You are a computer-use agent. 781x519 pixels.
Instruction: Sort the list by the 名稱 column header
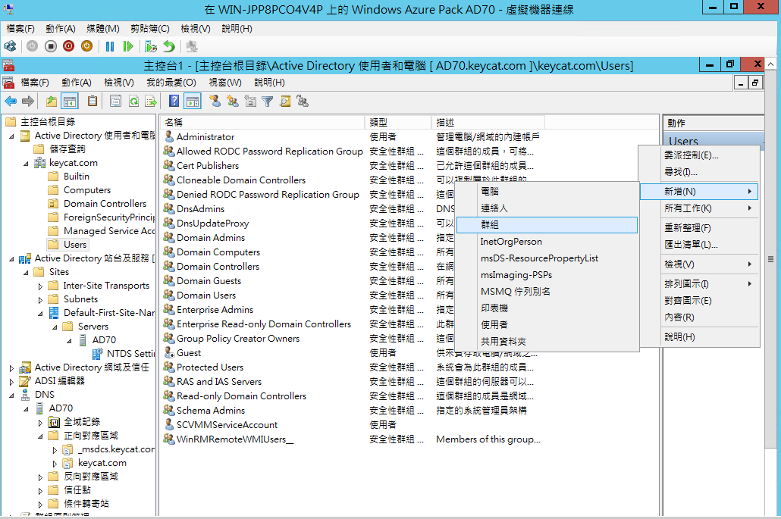262,123
